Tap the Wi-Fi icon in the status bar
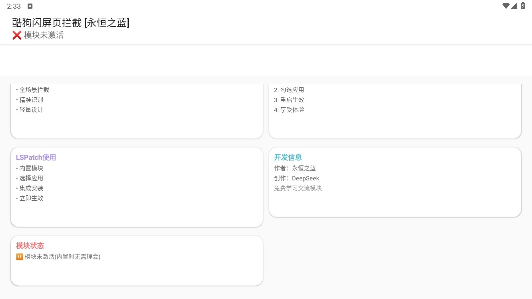The width and height of the screenshot is (532, 299). [506, 6]
